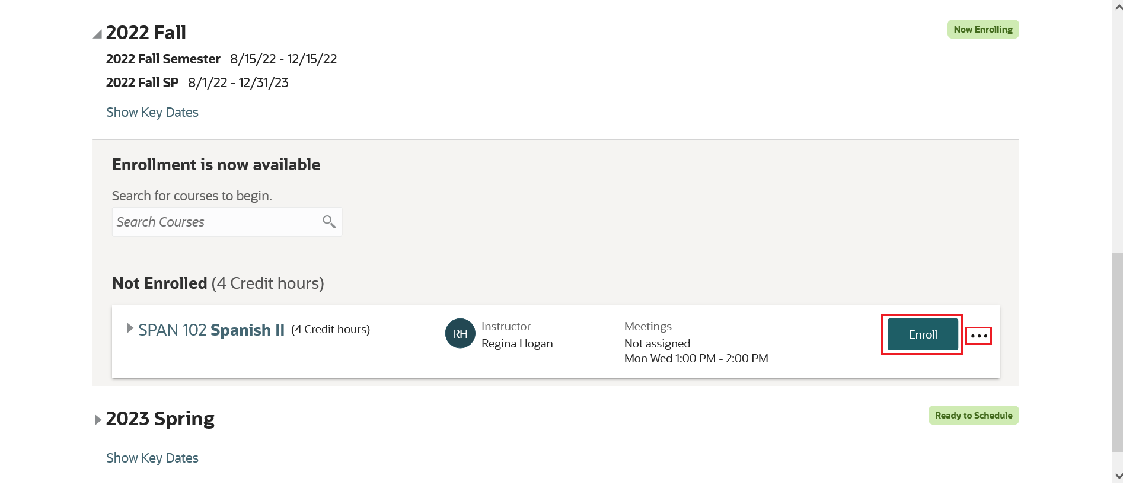Screen dimensions: 1123x488
Task: Click the Ready to Schedule status badge
Action: pos(973,416)
